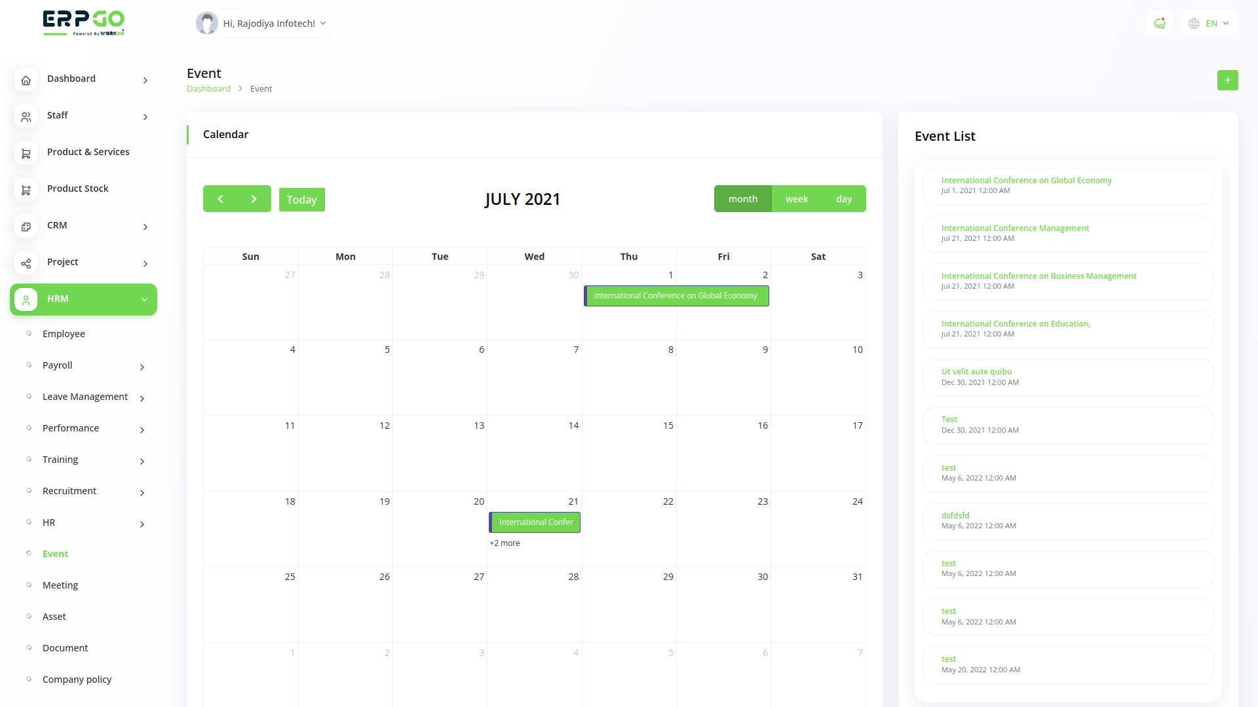
Task: Go to previous month with left arrow
Action: 220,199
